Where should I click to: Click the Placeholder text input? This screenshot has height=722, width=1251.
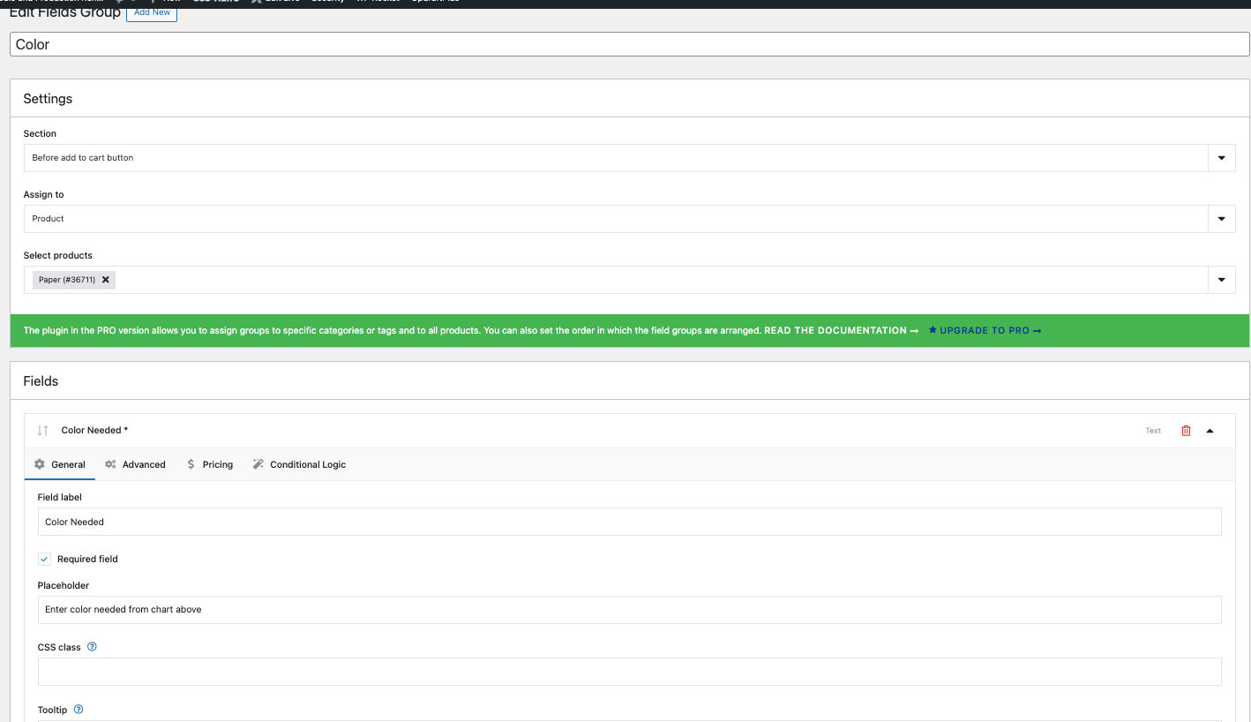point(629,609)
